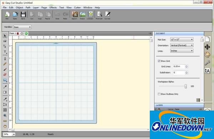This screenshot has width=214, height=139.
Task: Click the Cutter toolbar icon
Action: click(x=108, y=15)
